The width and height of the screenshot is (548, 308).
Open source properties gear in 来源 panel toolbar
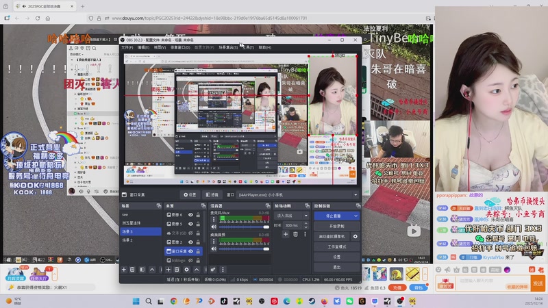coord(186,270)
